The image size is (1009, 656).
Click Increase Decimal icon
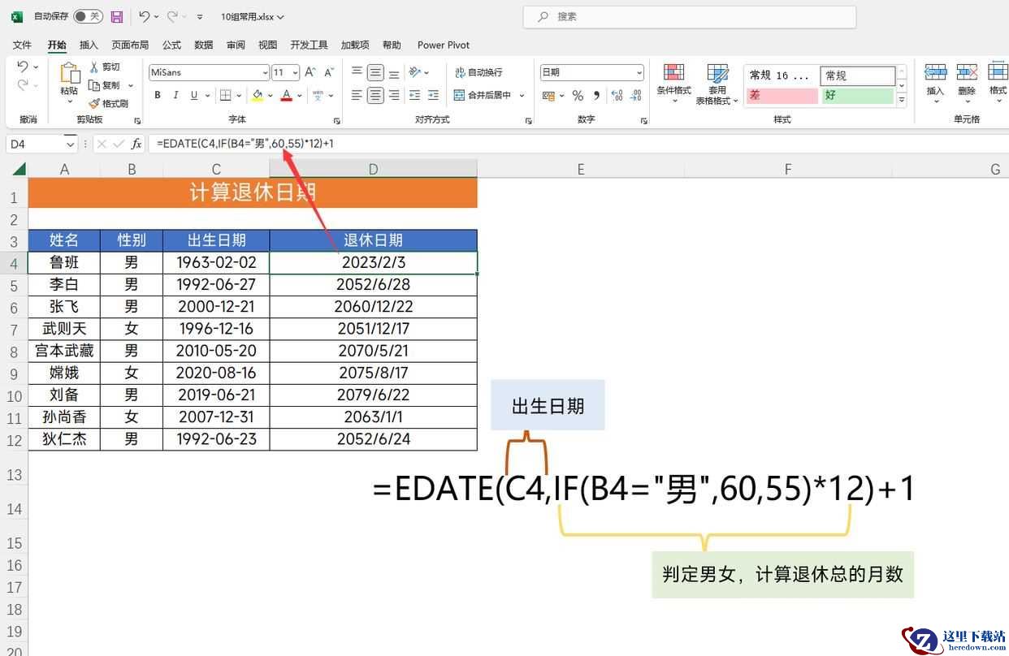[x=617, y=96]
